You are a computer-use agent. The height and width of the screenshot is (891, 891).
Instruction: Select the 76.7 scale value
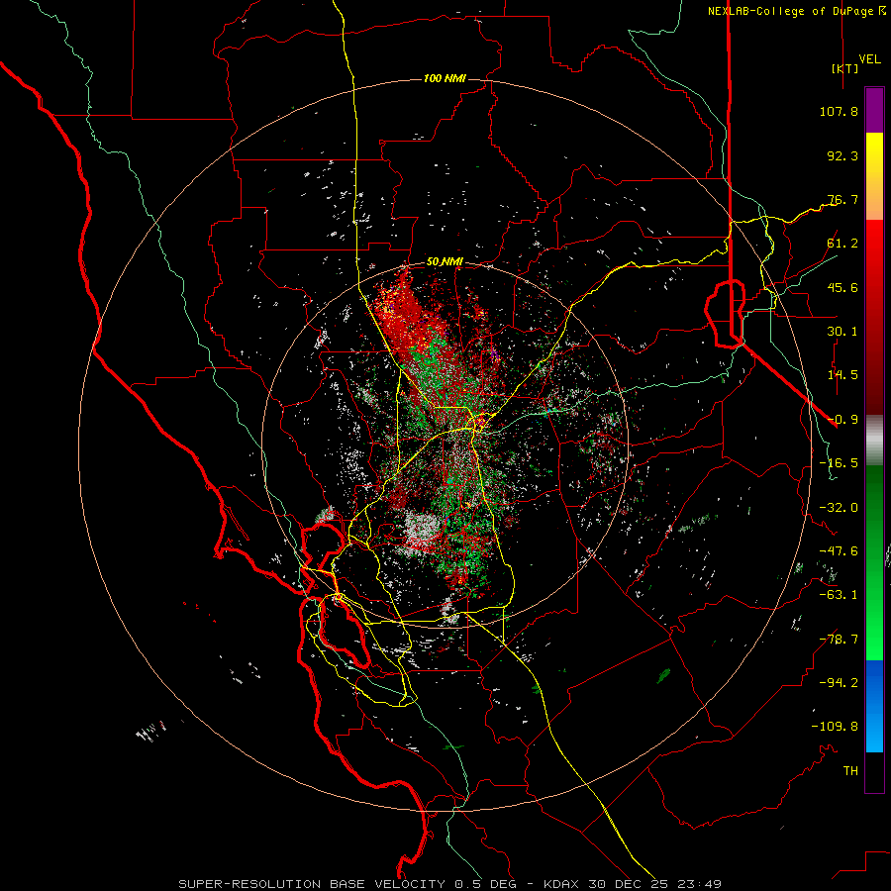point(842,199)
